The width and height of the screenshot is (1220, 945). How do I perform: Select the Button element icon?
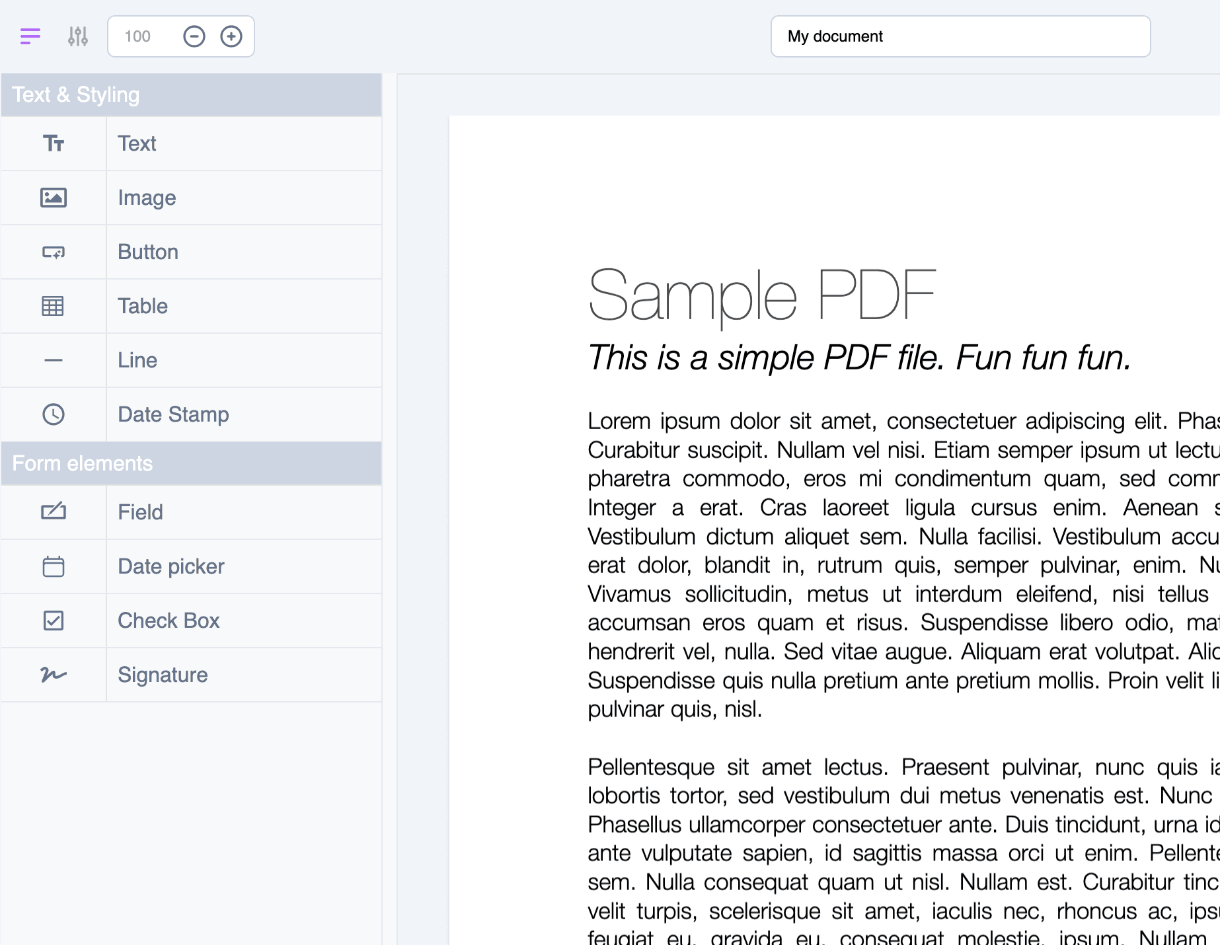click(54, 252)
